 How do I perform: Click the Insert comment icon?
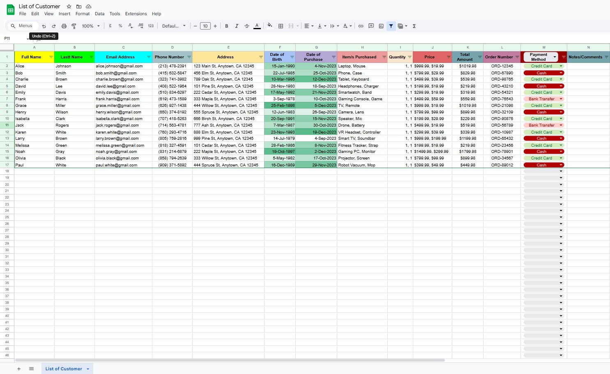pyautogui.click(x=371, y=26)
